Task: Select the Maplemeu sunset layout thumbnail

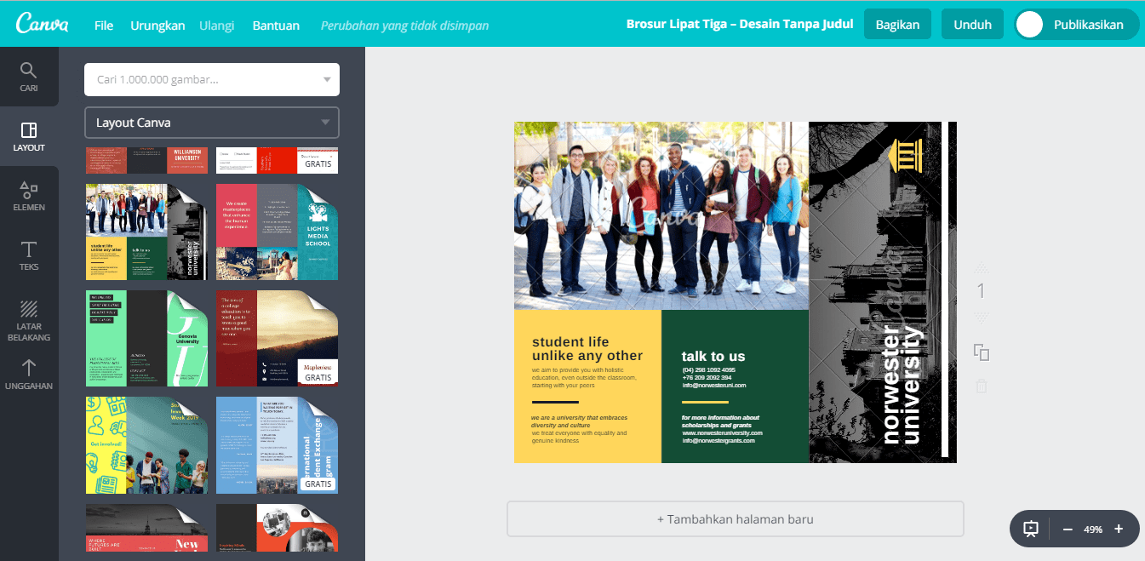Action: 277,338
